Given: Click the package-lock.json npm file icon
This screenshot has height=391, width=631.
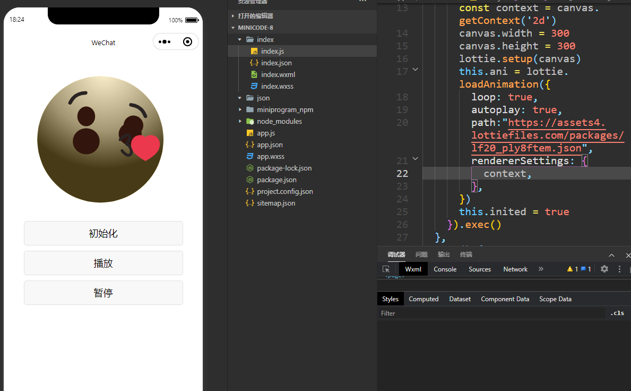Looking at the screenshot, I should [250, 168].
